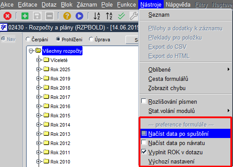Select the Nav radio button
This screenshot has height=167, width=233.
4,39
